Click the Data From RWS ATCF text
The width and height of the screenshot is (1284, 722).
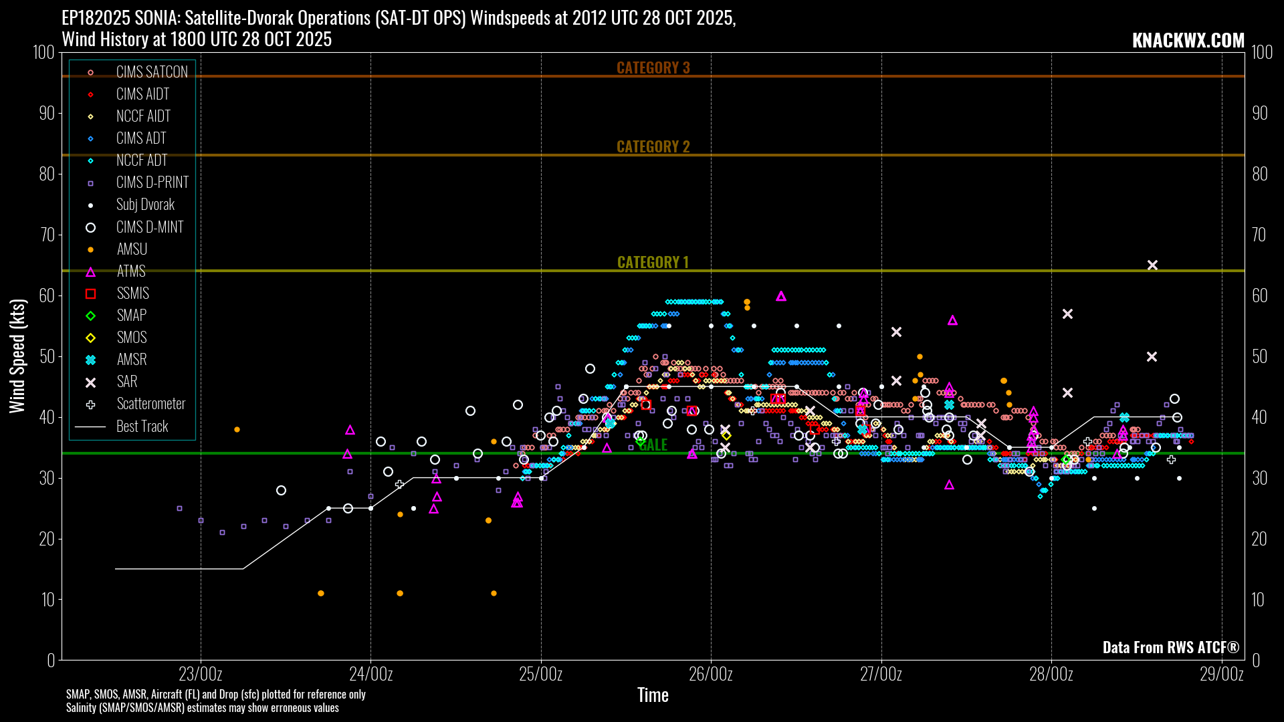(1170, 647)
